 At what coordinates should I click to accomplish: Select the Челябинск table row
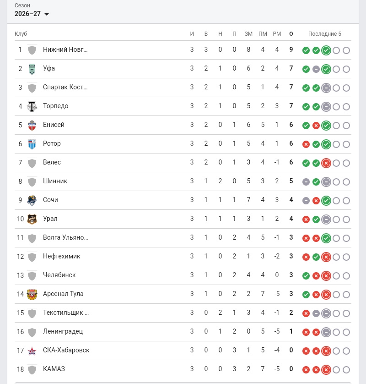pos(183,275)
